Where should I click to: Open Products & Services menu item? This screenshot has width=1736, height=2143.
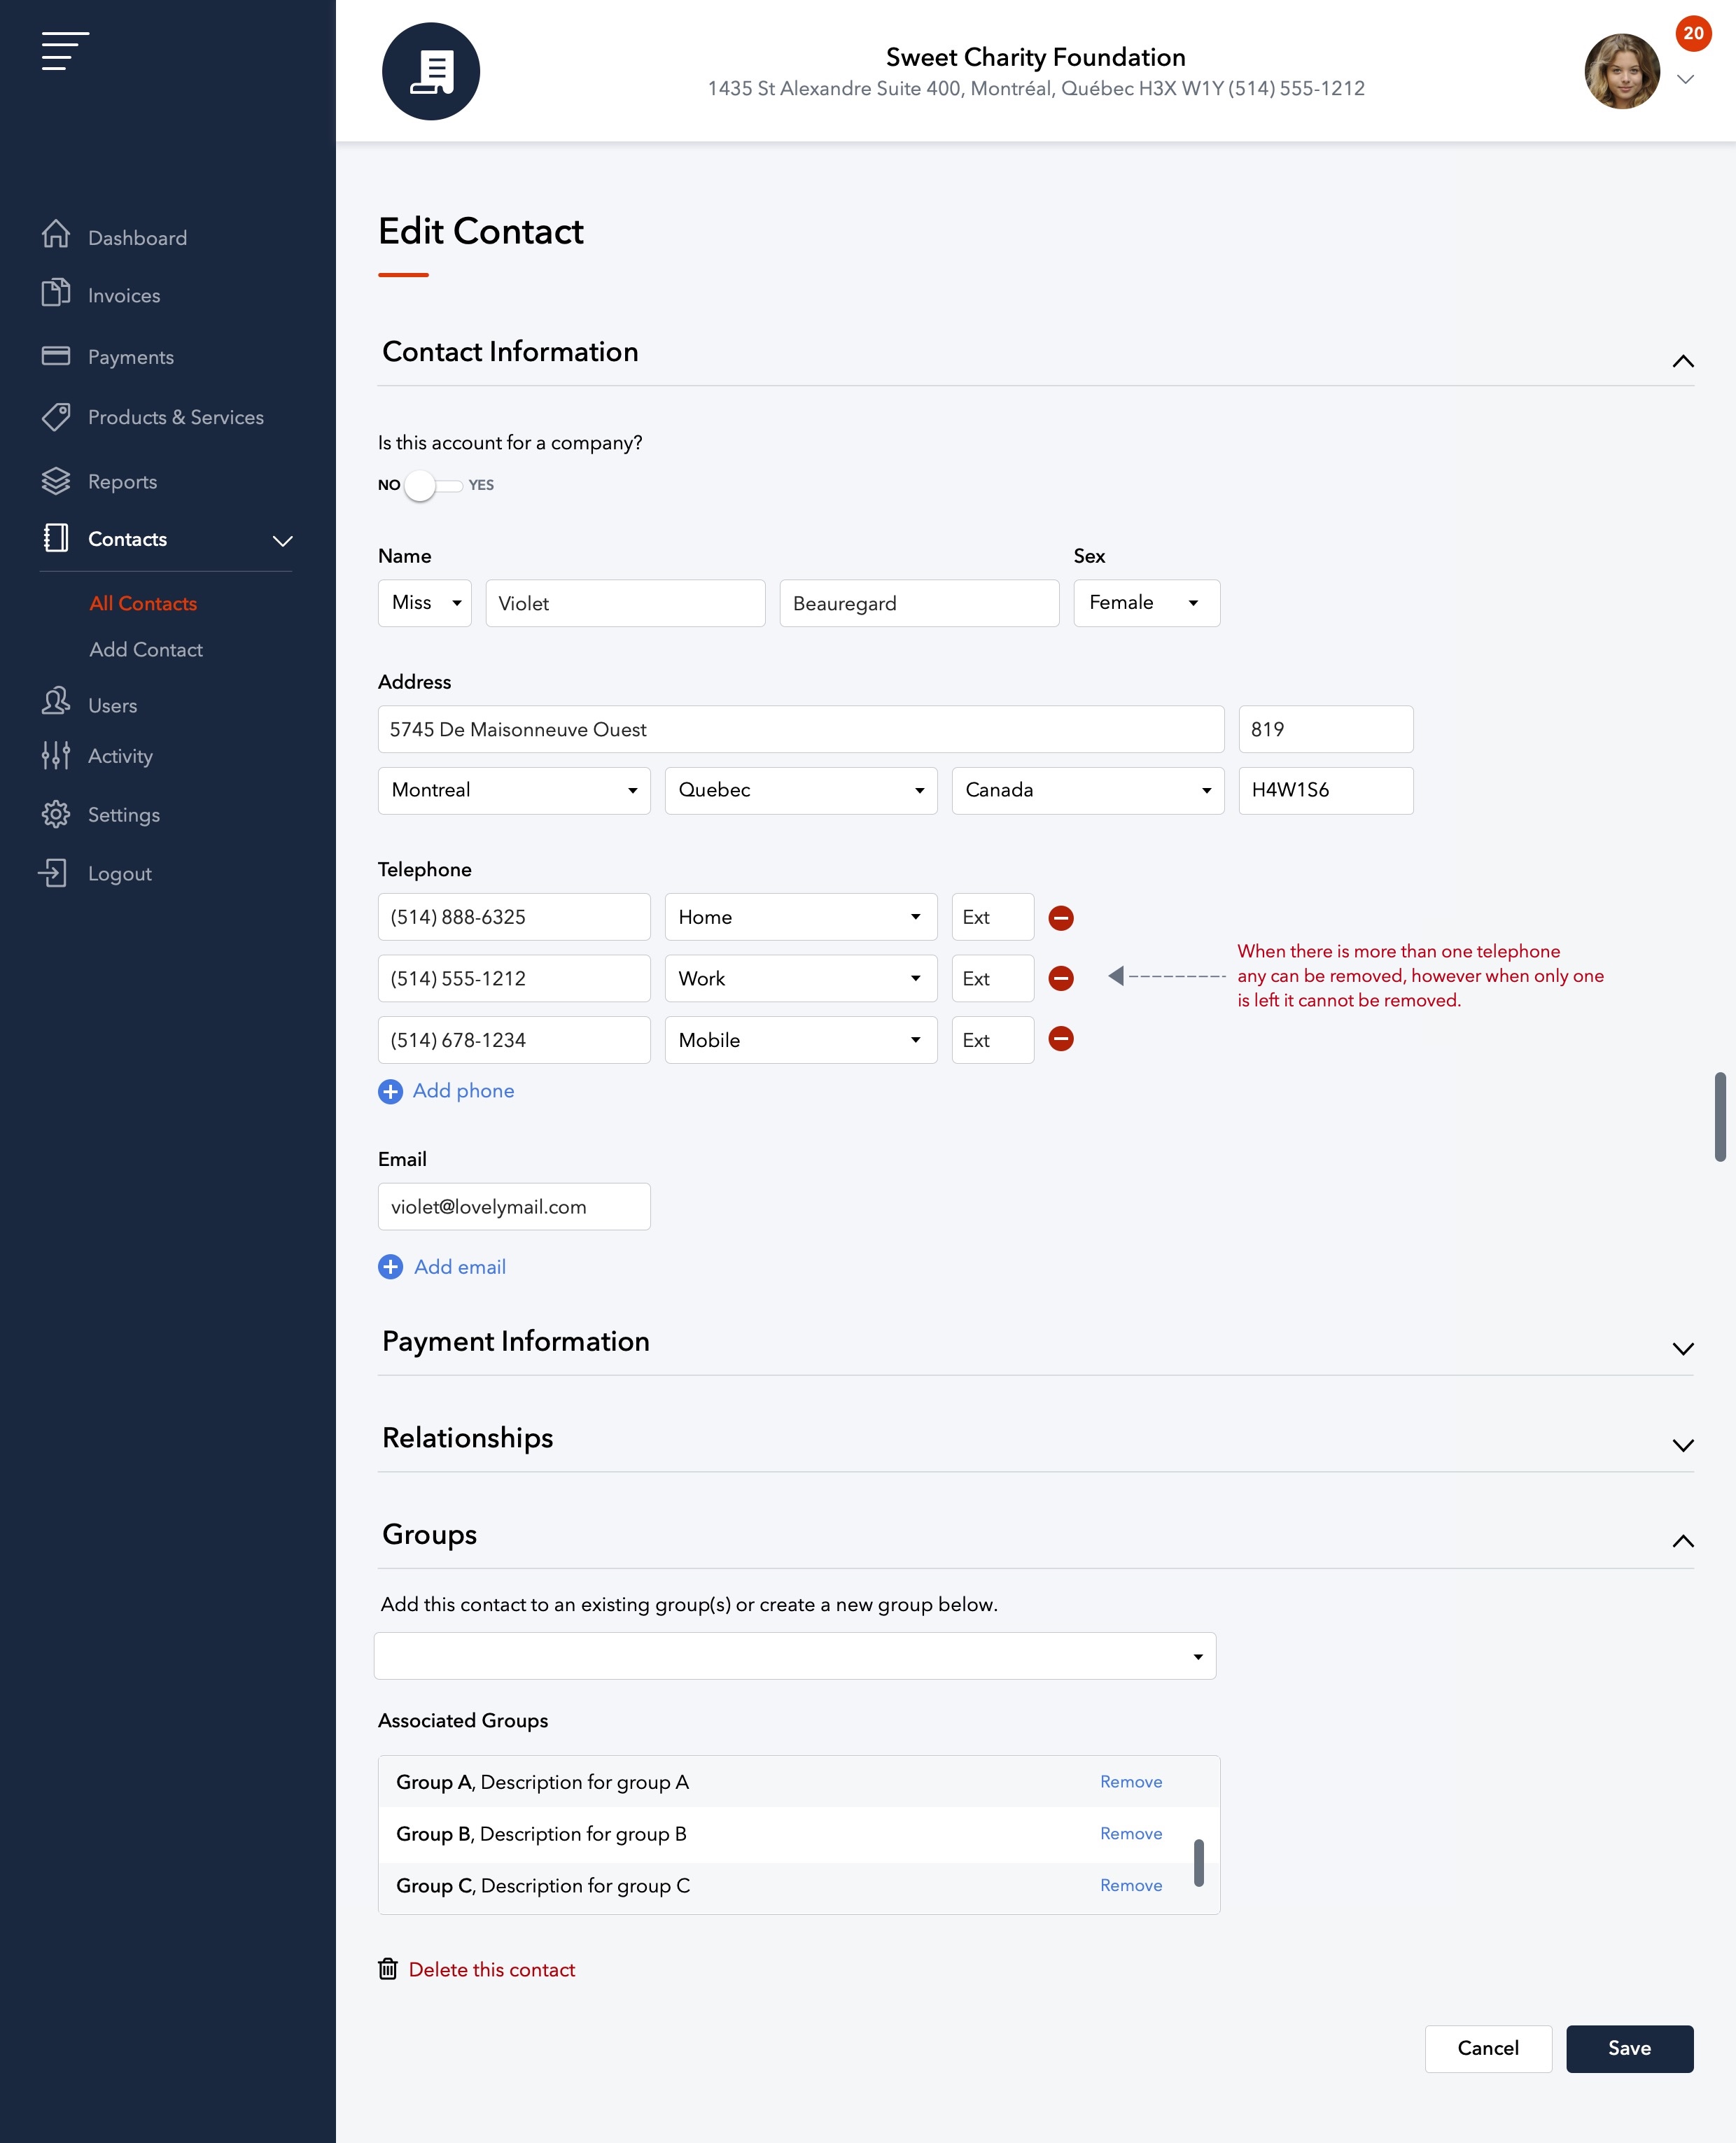tap(176, 417)
